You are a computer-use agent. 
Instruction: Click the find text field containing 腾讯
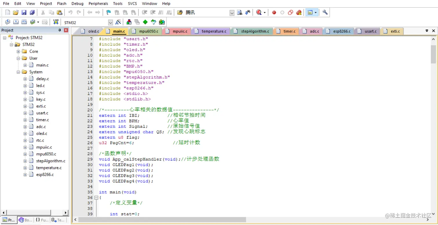[207, 13]
